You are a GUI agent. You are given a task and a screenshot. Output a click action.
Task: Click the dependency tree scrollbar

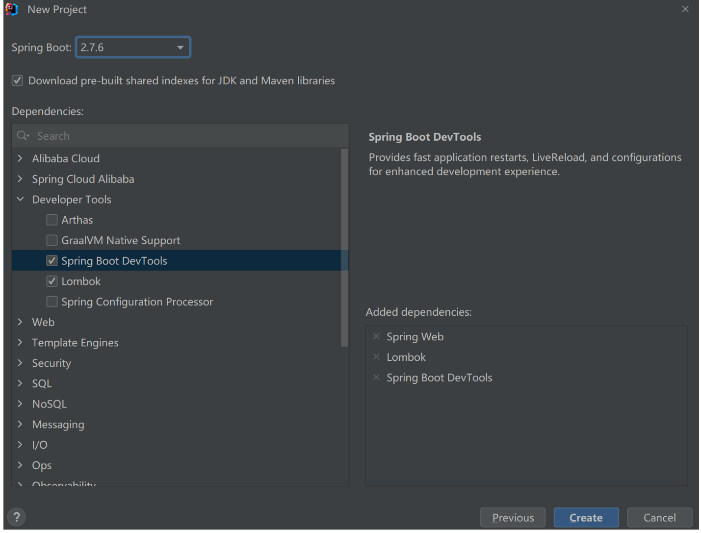point(344,248)
